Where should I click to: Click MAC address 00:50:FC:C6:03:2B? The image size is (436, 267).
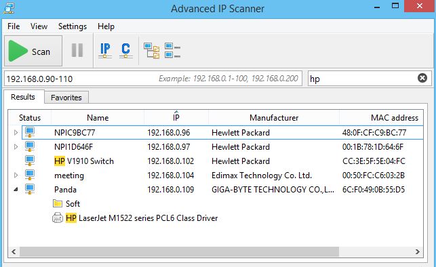(x=374, y=176)
